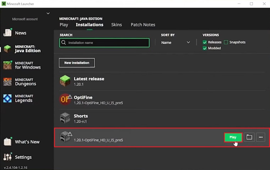Uncheck the Releases versions checkbox

[205, 42]
